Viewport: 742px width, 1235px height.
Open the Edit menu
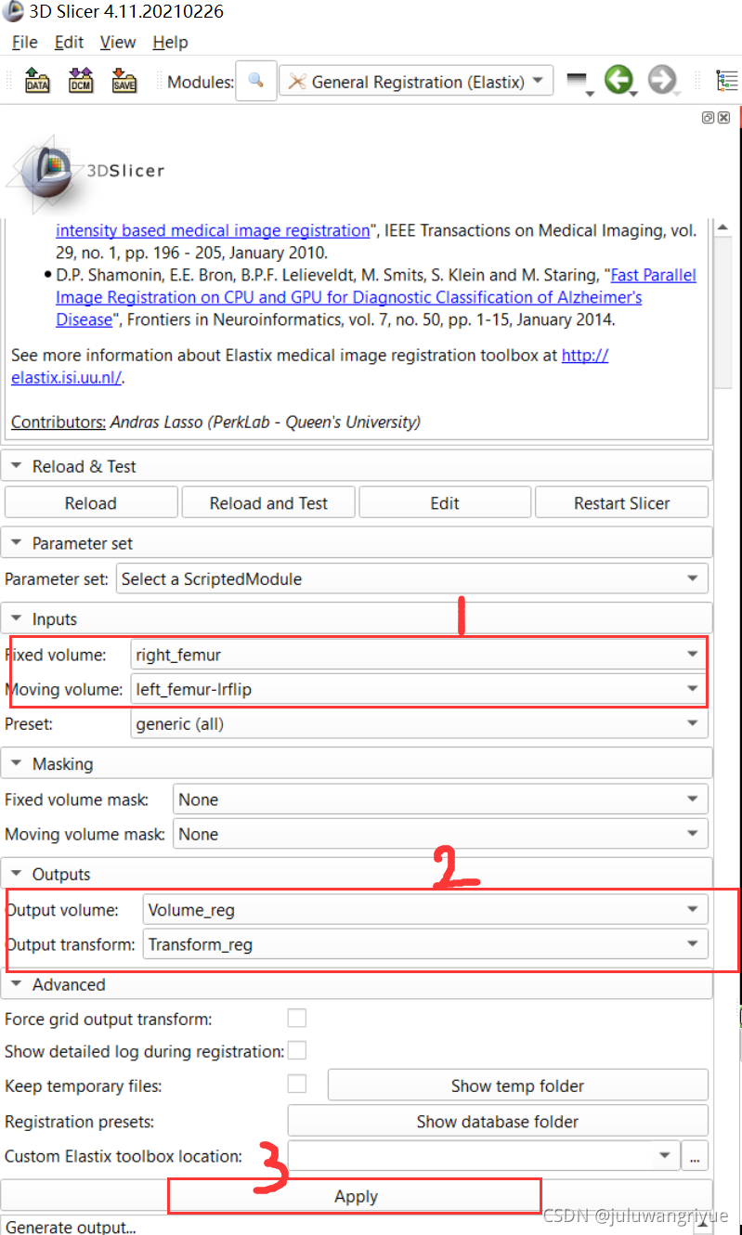point(69,42)
